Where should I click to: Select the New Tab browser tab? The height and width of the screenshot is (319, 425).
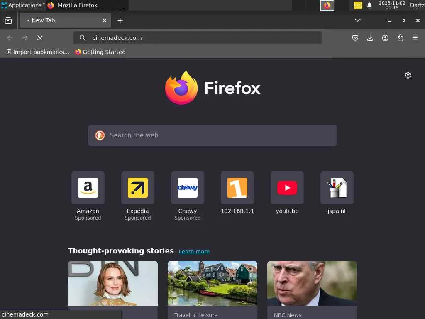(x=65, y=20)
